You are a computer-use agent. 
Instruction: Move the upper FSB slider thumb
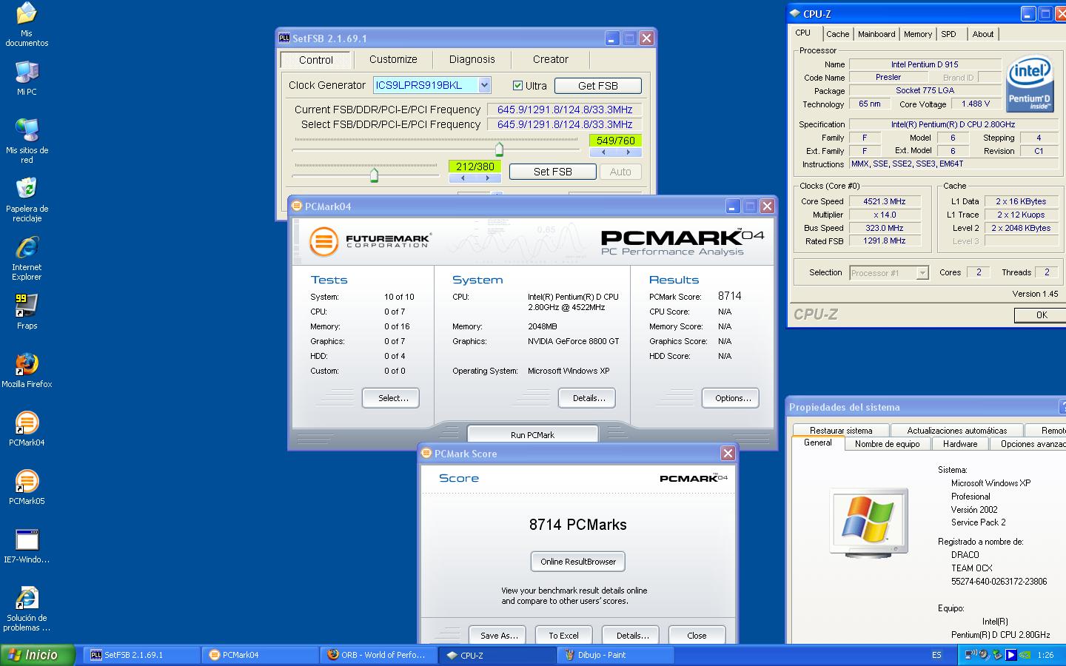click(499, 149)
